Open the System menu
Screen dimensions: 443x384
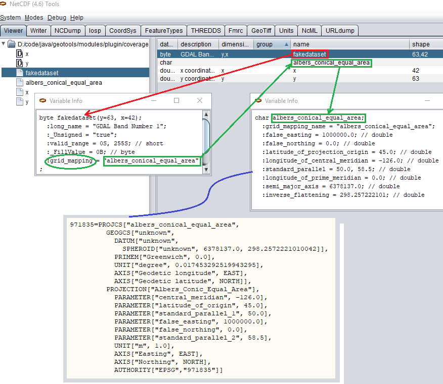11,18
